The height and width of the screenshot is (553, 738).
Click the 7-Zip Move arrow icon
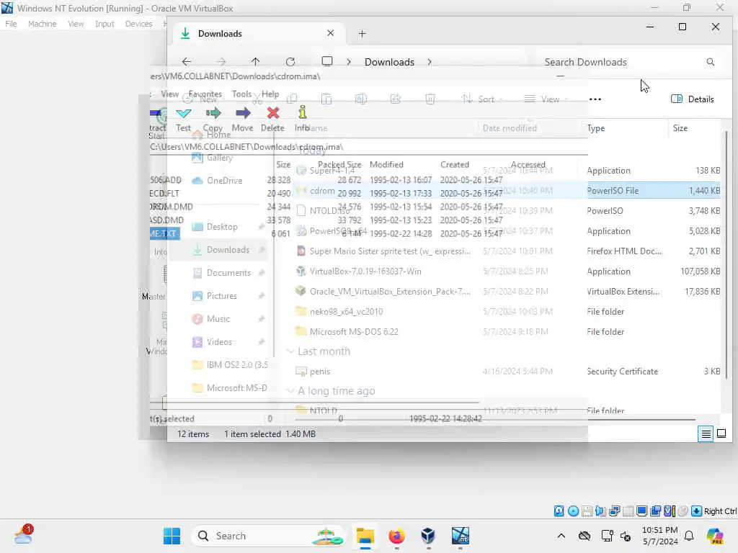[x=243, y=113]
